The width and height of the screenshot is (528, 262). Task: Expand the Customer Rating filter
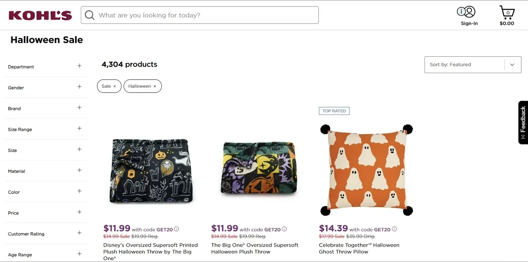(79, 233)
